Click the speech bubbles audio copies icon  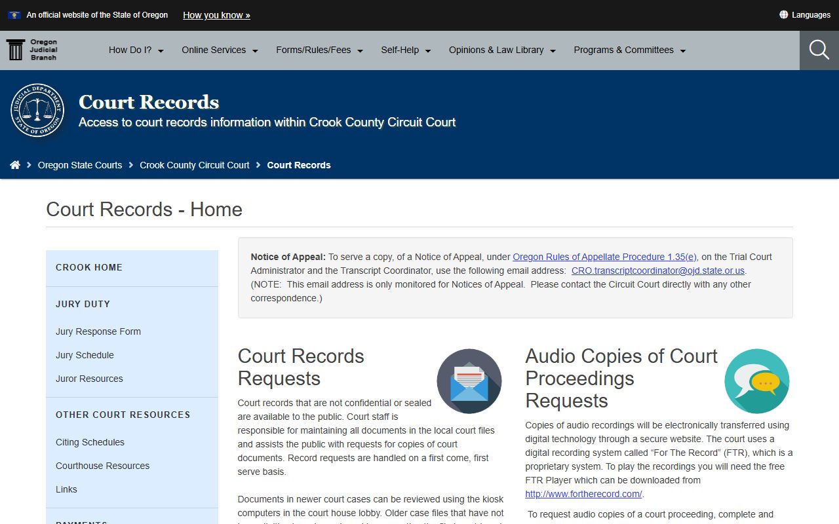(x=757, y=381)
